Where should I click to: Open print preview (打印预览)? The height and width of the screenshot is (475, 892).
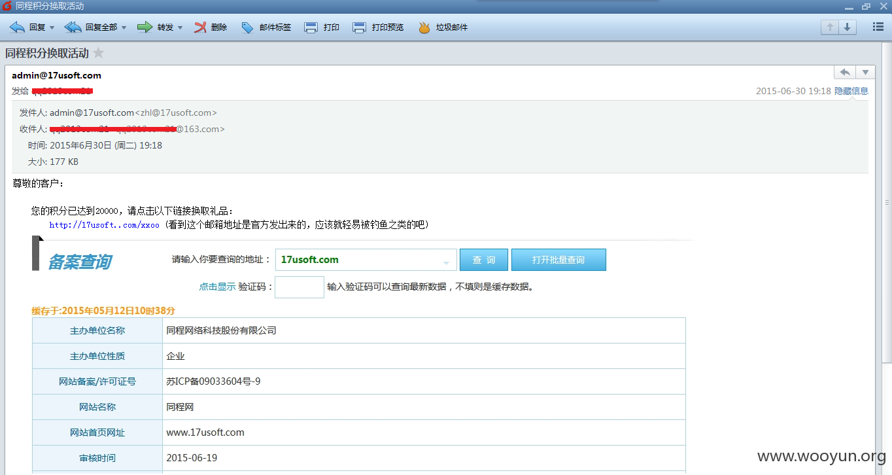tap(378, 27)
